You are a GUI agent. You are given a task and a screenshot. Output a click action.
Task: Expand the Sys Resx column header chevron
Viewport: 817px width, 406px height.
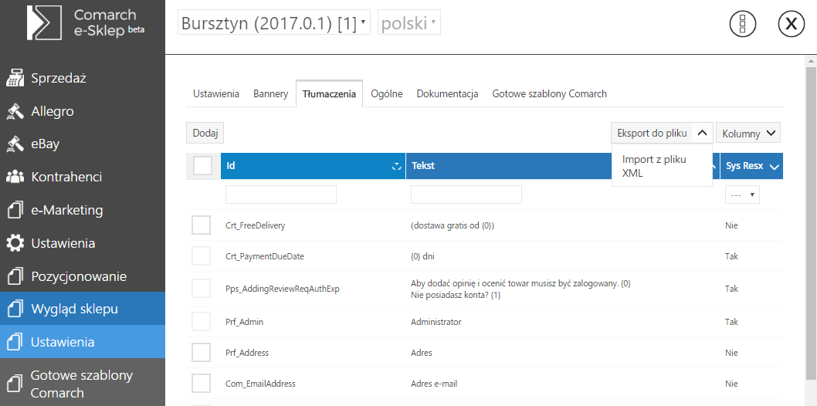coord(774,167)
